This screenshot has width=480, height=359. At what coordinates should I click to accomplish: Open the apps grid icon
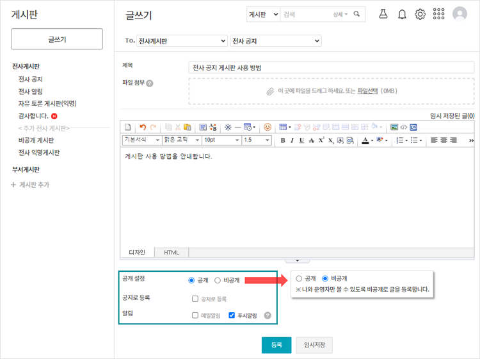[x=439, y=14]
